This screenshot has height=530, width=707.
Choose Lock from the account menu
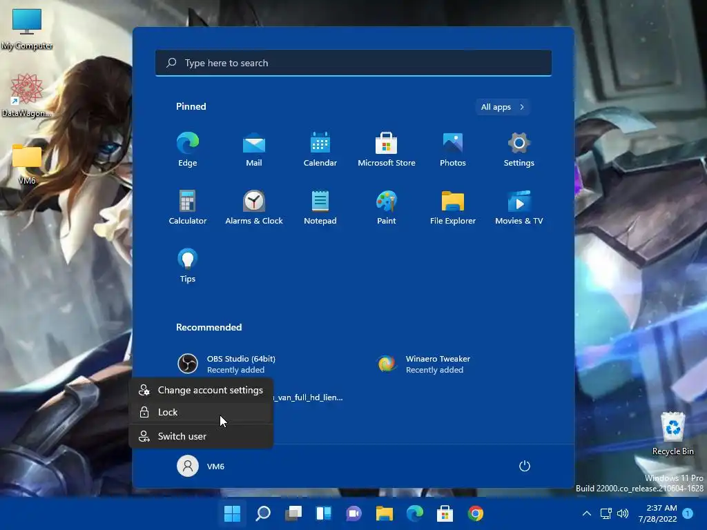(x=201, y=413)
